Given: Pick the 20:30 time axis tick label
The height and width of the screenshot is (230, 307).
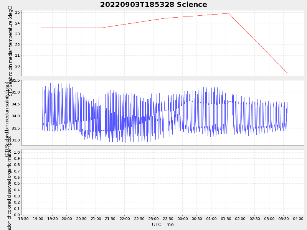Looking at the screenshot, I should 81,219.
